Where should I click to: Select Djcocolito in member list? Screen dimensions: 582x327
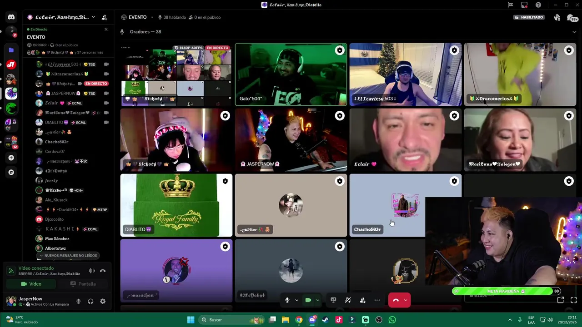coord(54,219)
